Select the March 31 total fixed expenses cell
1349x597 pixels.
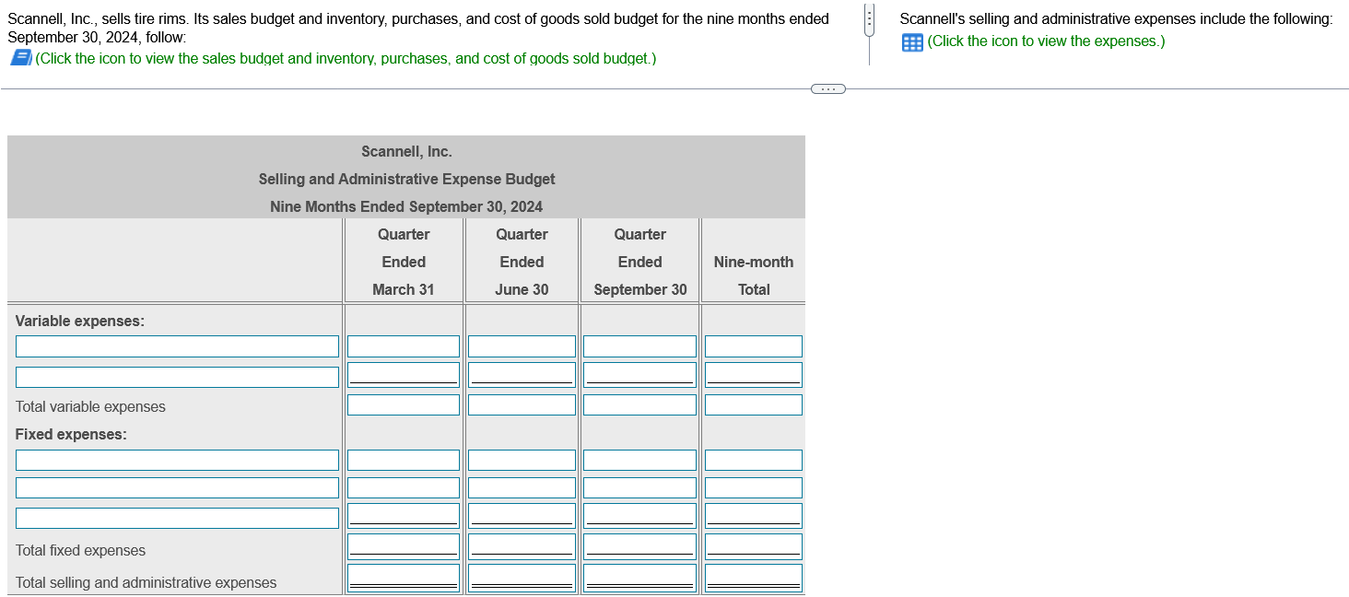click(403, 544)
